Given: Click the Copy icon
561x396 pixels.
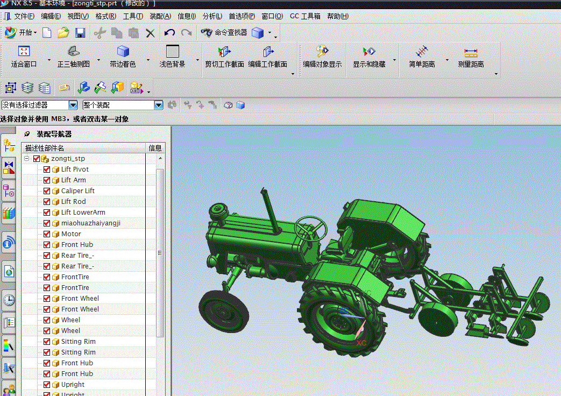Looking at the screenshot, I should (x=117, y=33).
